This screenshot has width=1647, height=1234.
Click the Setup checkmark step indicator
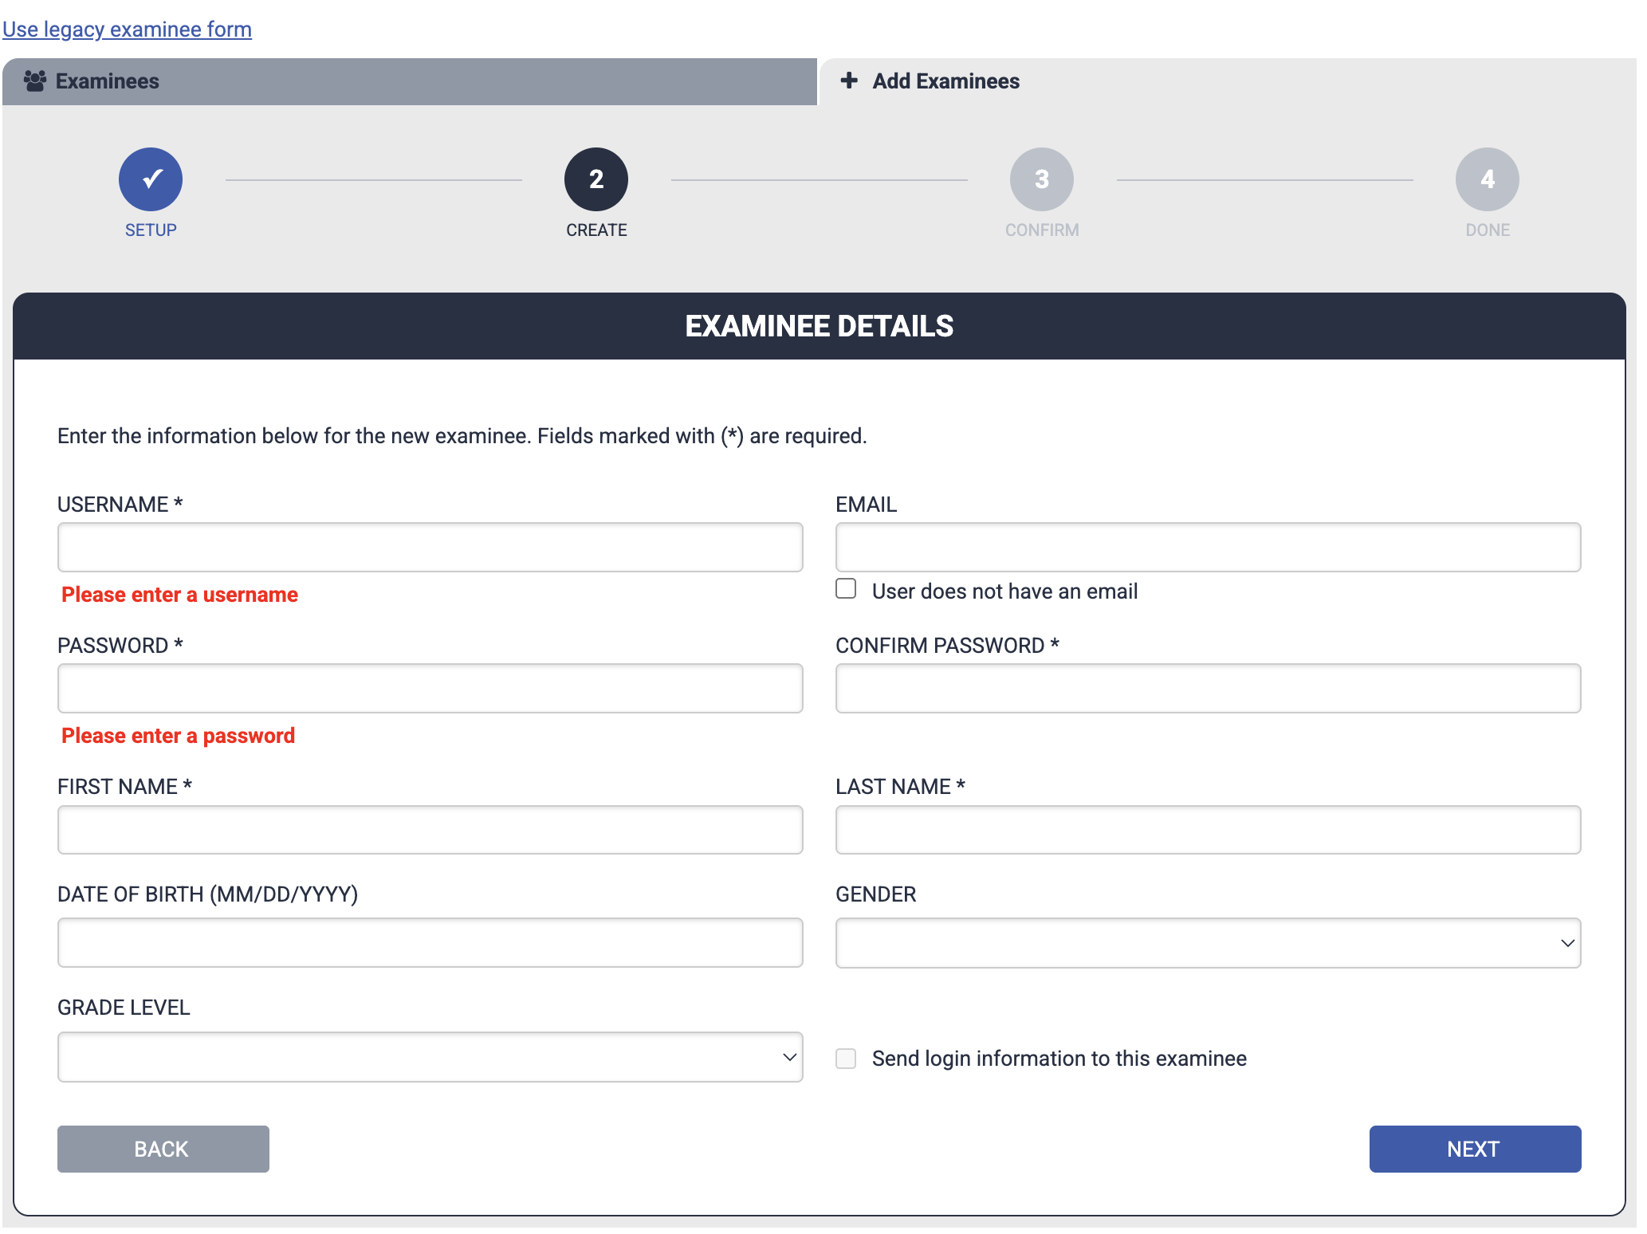[x=151, y=179]
